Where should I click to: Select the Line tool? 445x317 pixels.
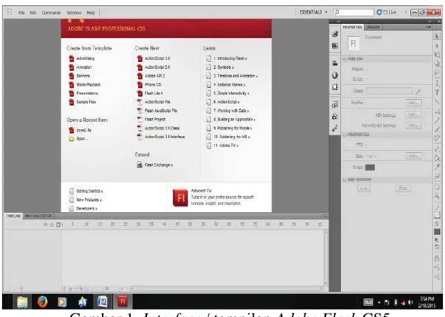437,101
